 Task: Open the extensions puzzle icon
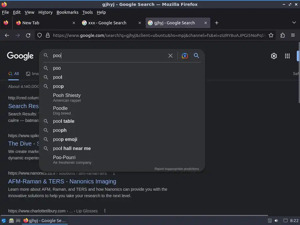[x=283, y=35]
